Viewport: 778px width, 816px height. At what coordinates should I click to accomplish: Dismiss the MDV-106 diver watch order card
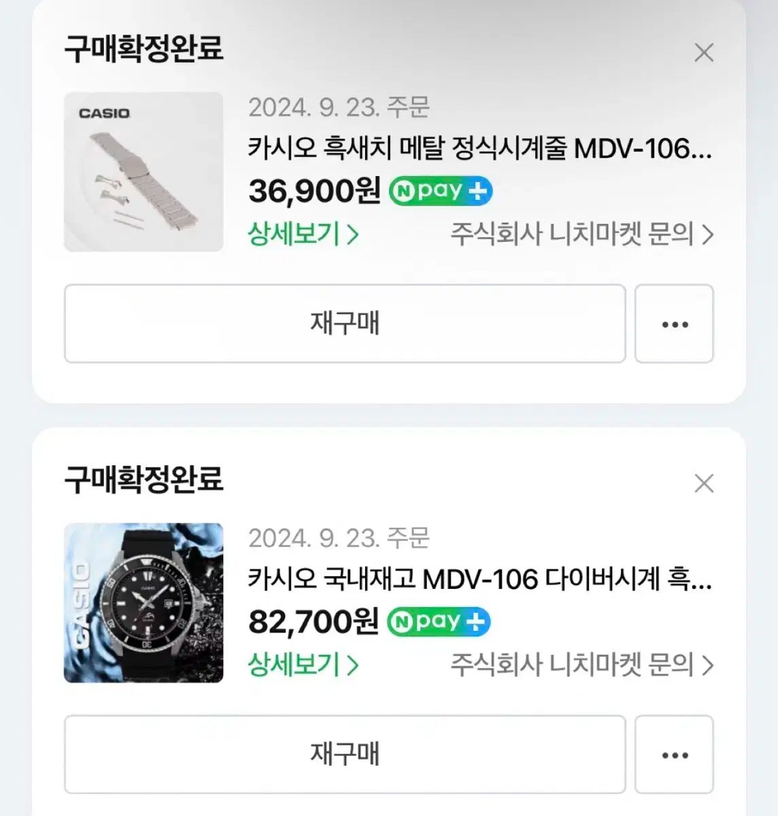(x=704, y=483)
